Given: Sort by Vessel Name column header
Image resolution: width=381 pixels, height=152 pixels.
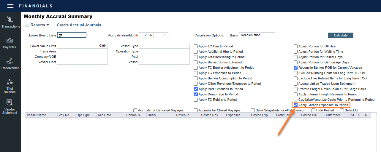Looking at the screenshot, I should (41, 115).
